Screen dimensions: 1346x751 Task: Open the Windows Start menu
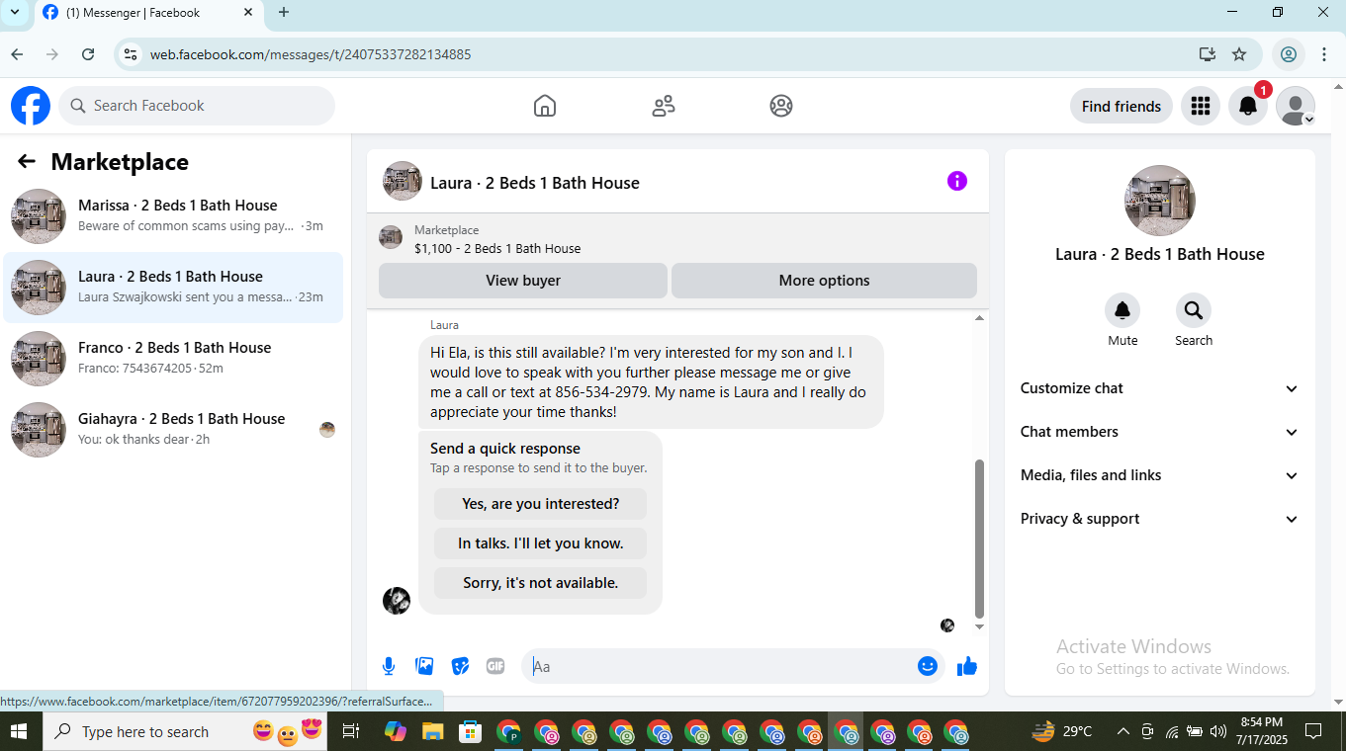click(19, 731)
